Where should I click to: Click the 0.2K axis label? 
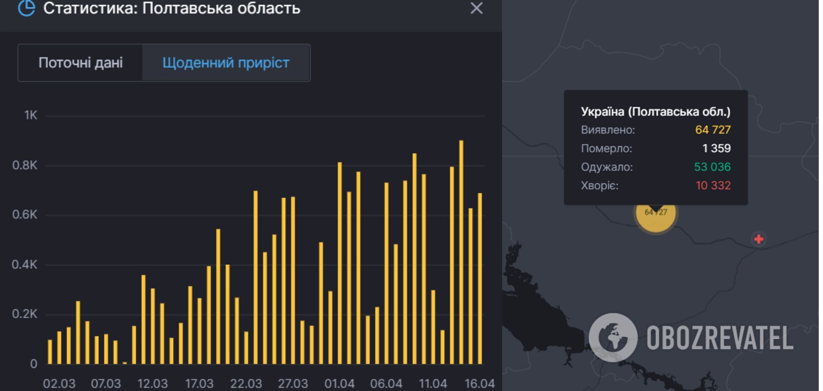pos(25,314)
